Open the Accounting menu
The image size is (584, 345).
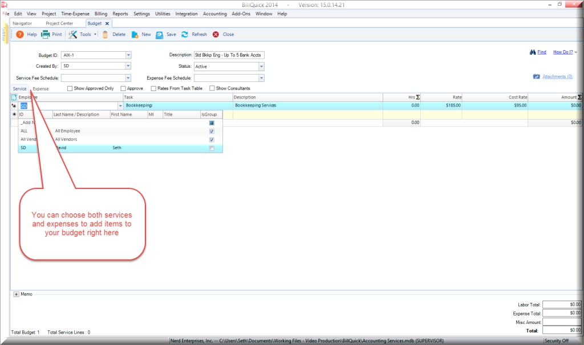pyautogui.click(x=214, y=14)
